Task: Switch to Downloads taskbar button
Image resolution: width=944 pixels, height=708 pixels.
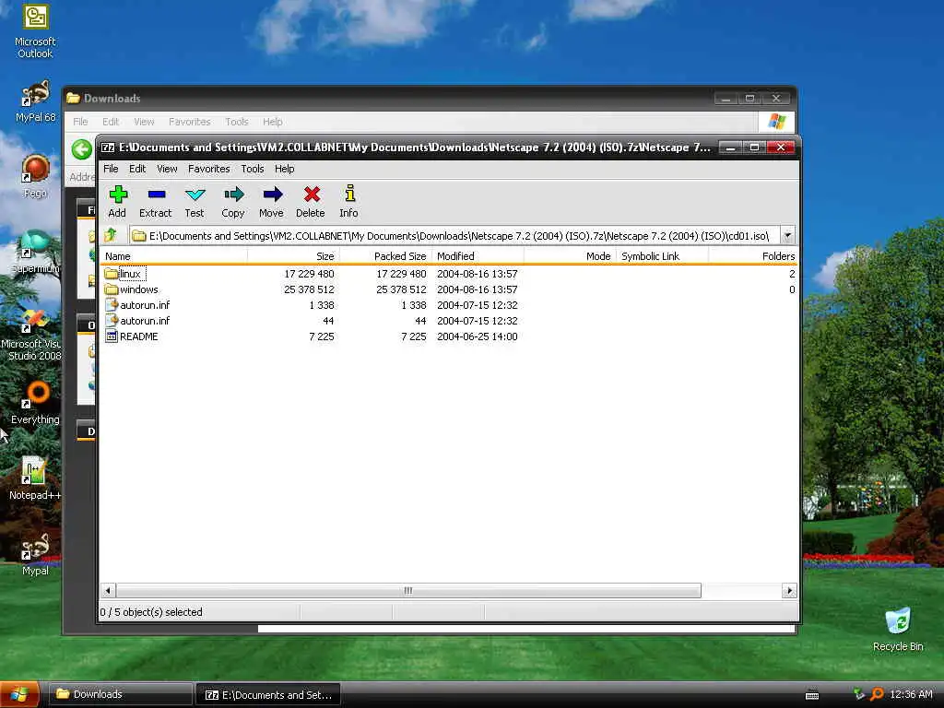Action: (120, 694)
